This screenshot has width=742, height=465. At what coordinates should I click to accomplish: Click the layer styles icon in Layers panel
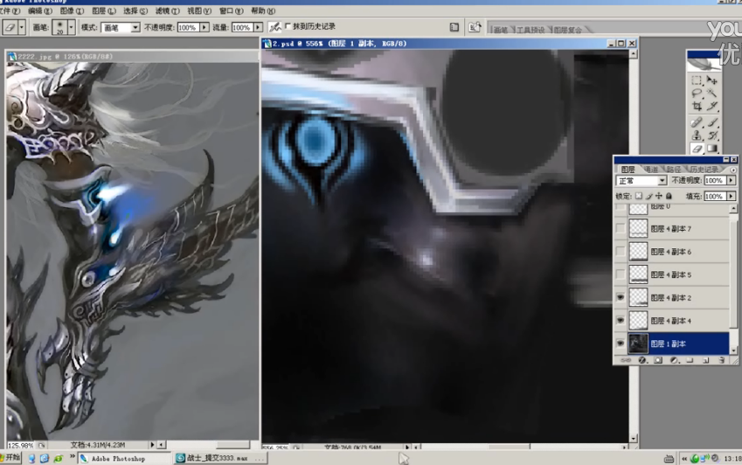click(x=641, y=360)
